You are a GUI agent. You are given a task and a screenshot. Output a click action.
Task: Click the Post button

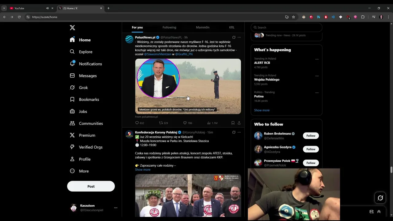(x=91, y=186)
